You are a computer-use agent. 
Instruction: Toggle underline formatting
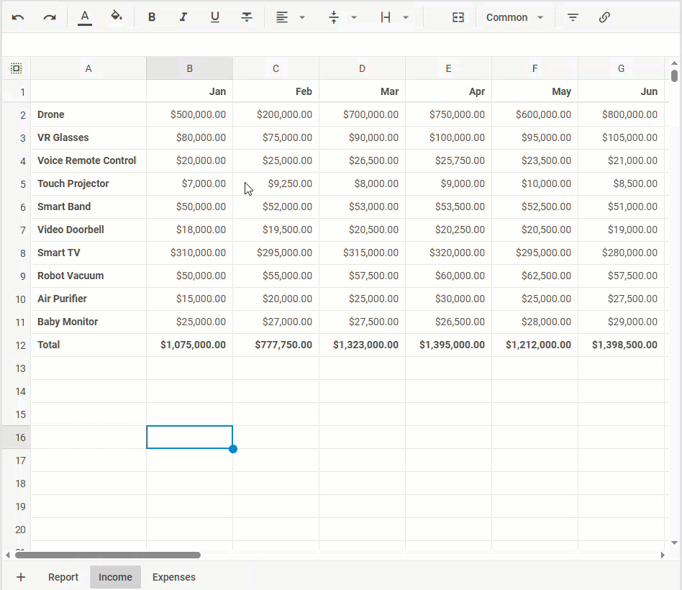point(215,17)
